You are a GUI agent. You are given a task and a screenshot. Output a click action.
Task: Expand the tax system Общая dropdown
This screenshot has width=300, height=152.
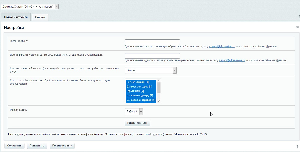[x=151, y=70]
